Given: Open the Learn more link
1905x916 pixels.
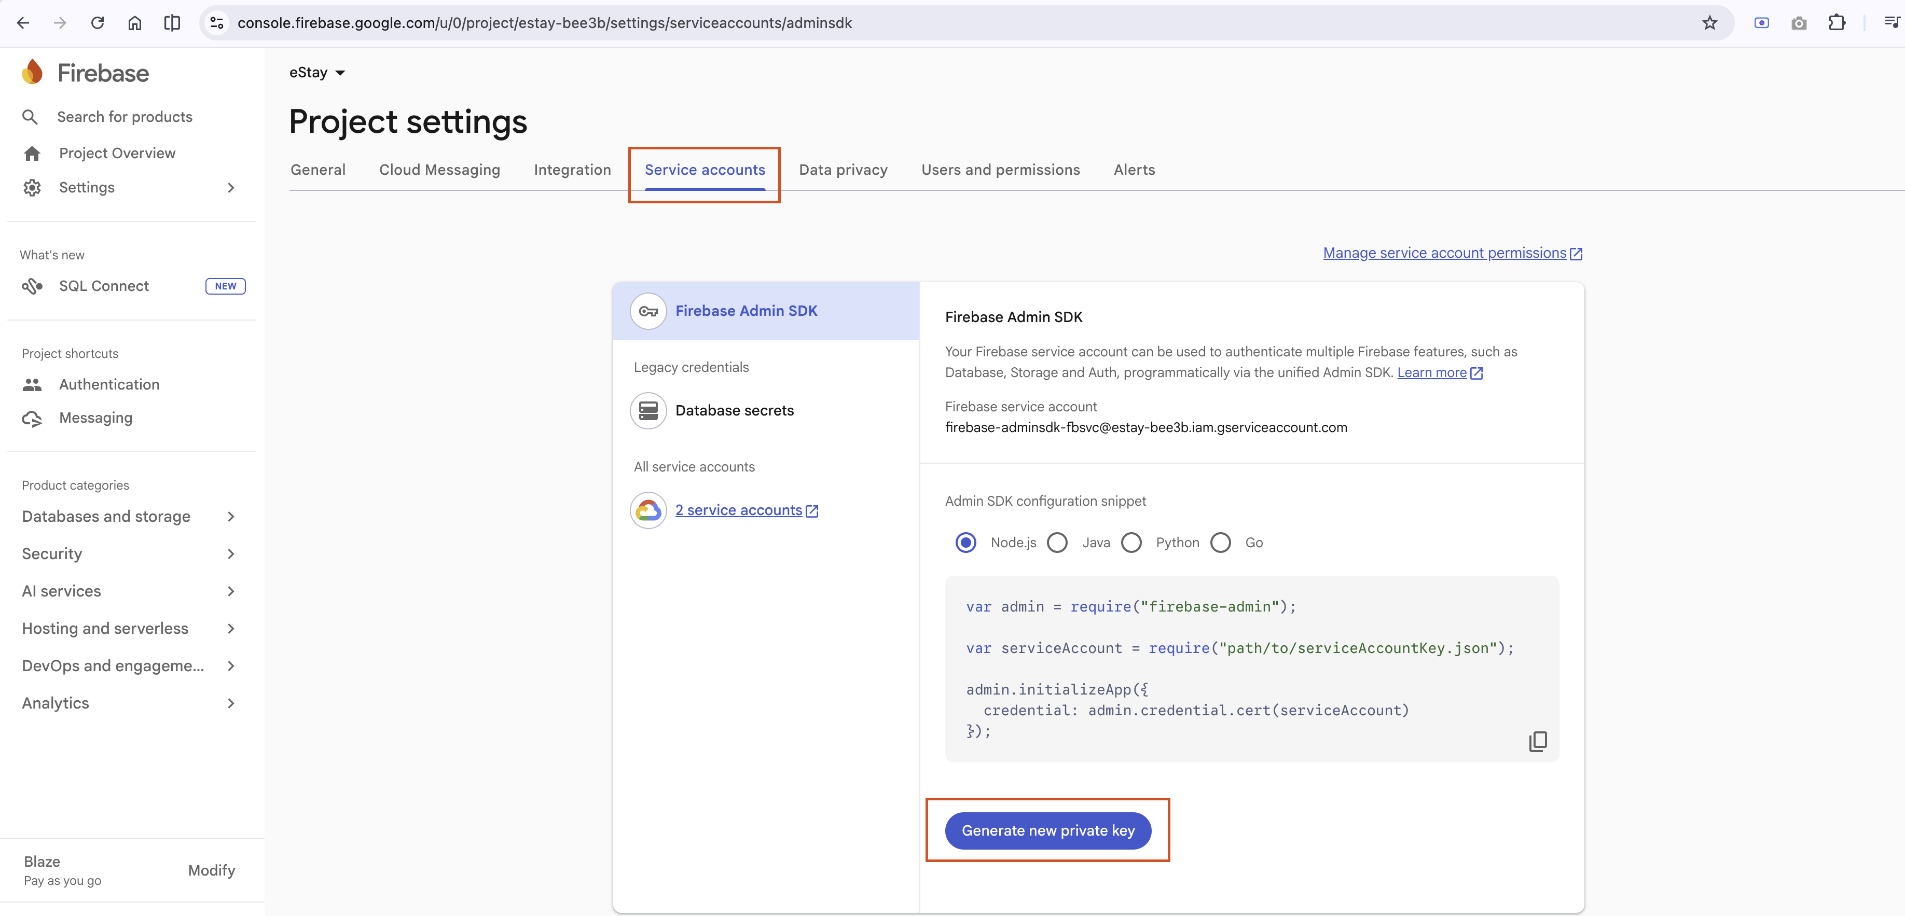Looking at the screenshot, I should coord(1432,373).
